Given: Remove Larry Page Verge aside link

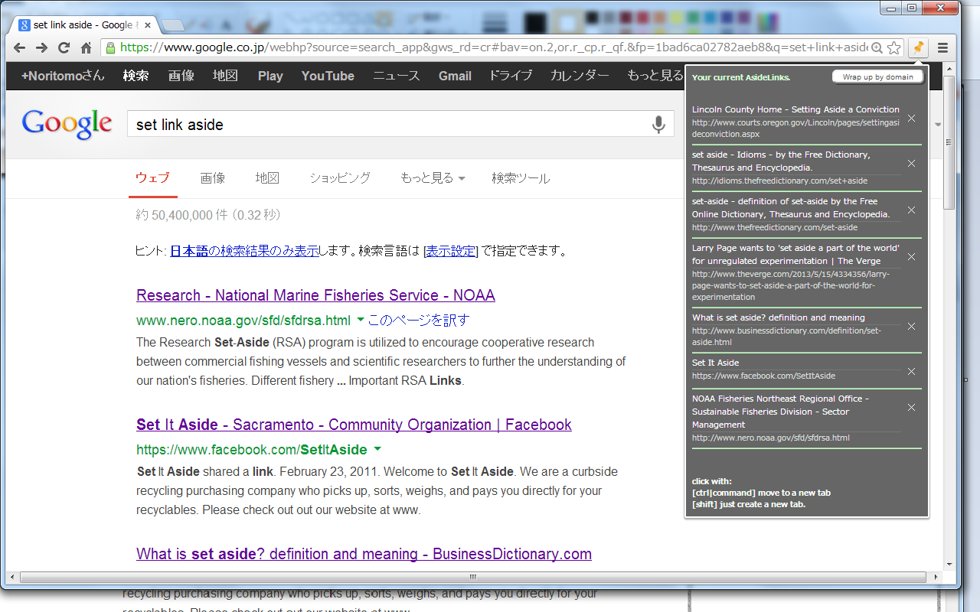Looking at the screenshot, I should coord(911,256).
